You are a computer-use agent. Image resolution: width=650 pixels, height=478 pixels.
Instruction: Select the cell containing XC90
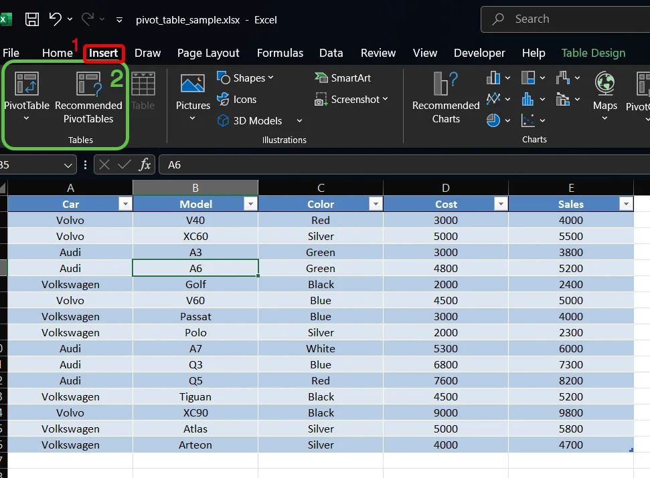click(195, 413)
